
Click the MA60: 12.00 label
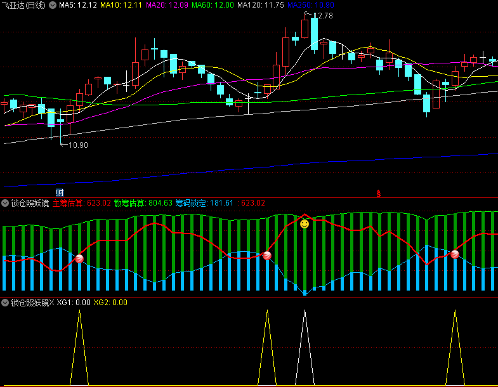[213, 5]
